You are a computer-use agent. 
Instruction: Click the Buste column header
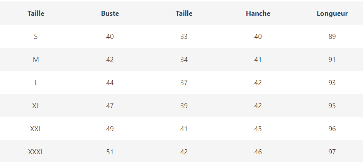tap(110, 13)
